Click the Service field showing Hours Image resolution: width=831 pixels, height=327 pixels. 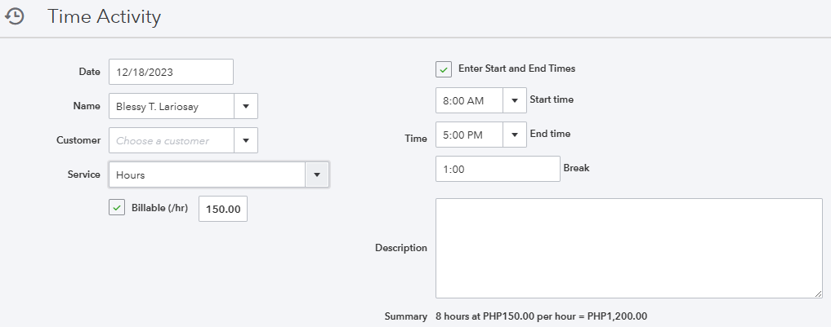(x=207, y=175)
